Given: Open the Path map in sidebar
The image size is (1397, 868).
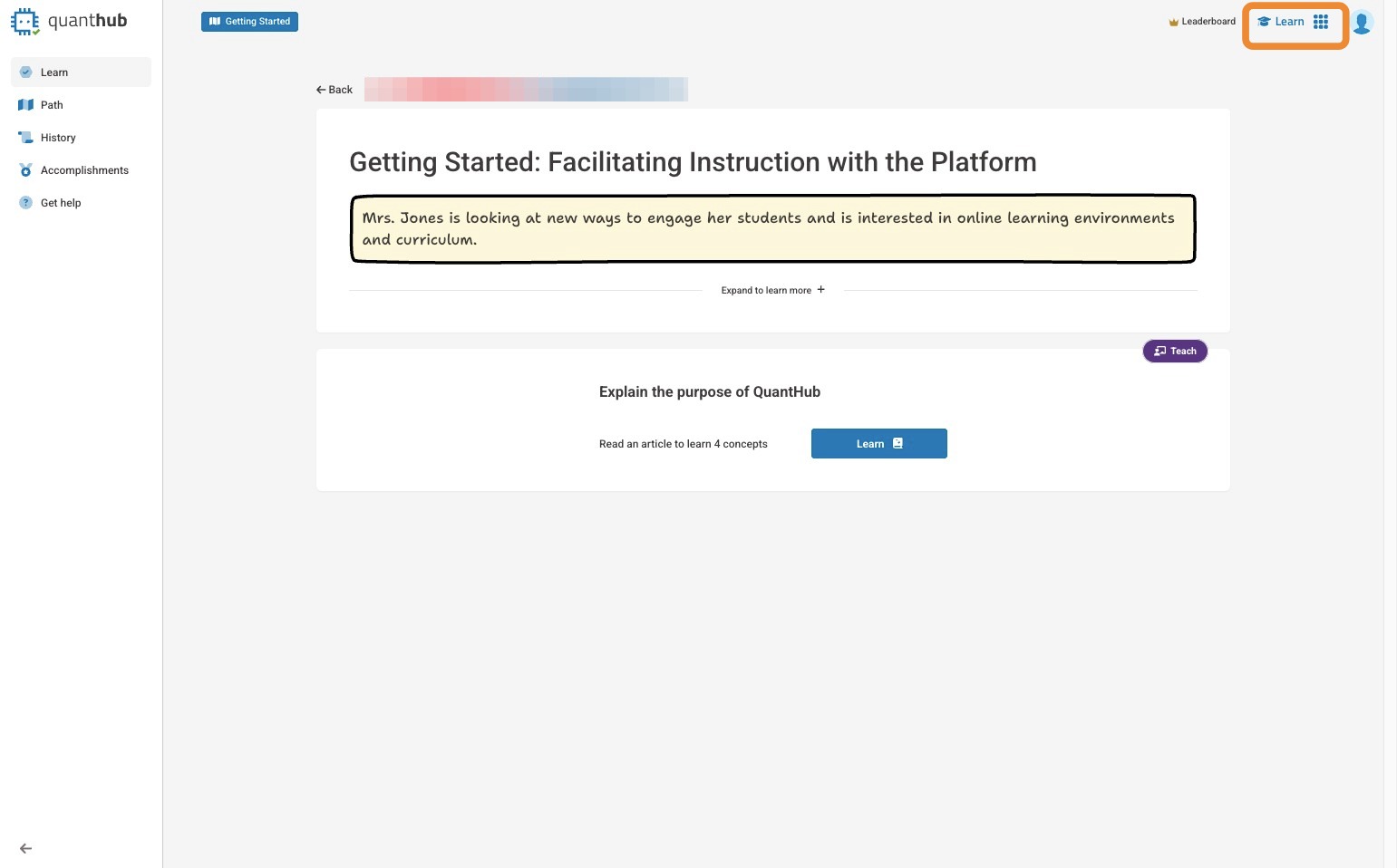Looking at the screenshot, I should 52,105.
